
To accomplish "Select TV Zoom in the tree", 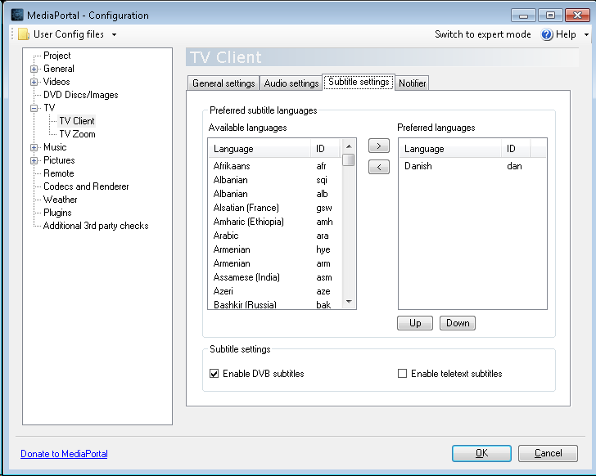I will pyautogui.click(x=77, y=134).
